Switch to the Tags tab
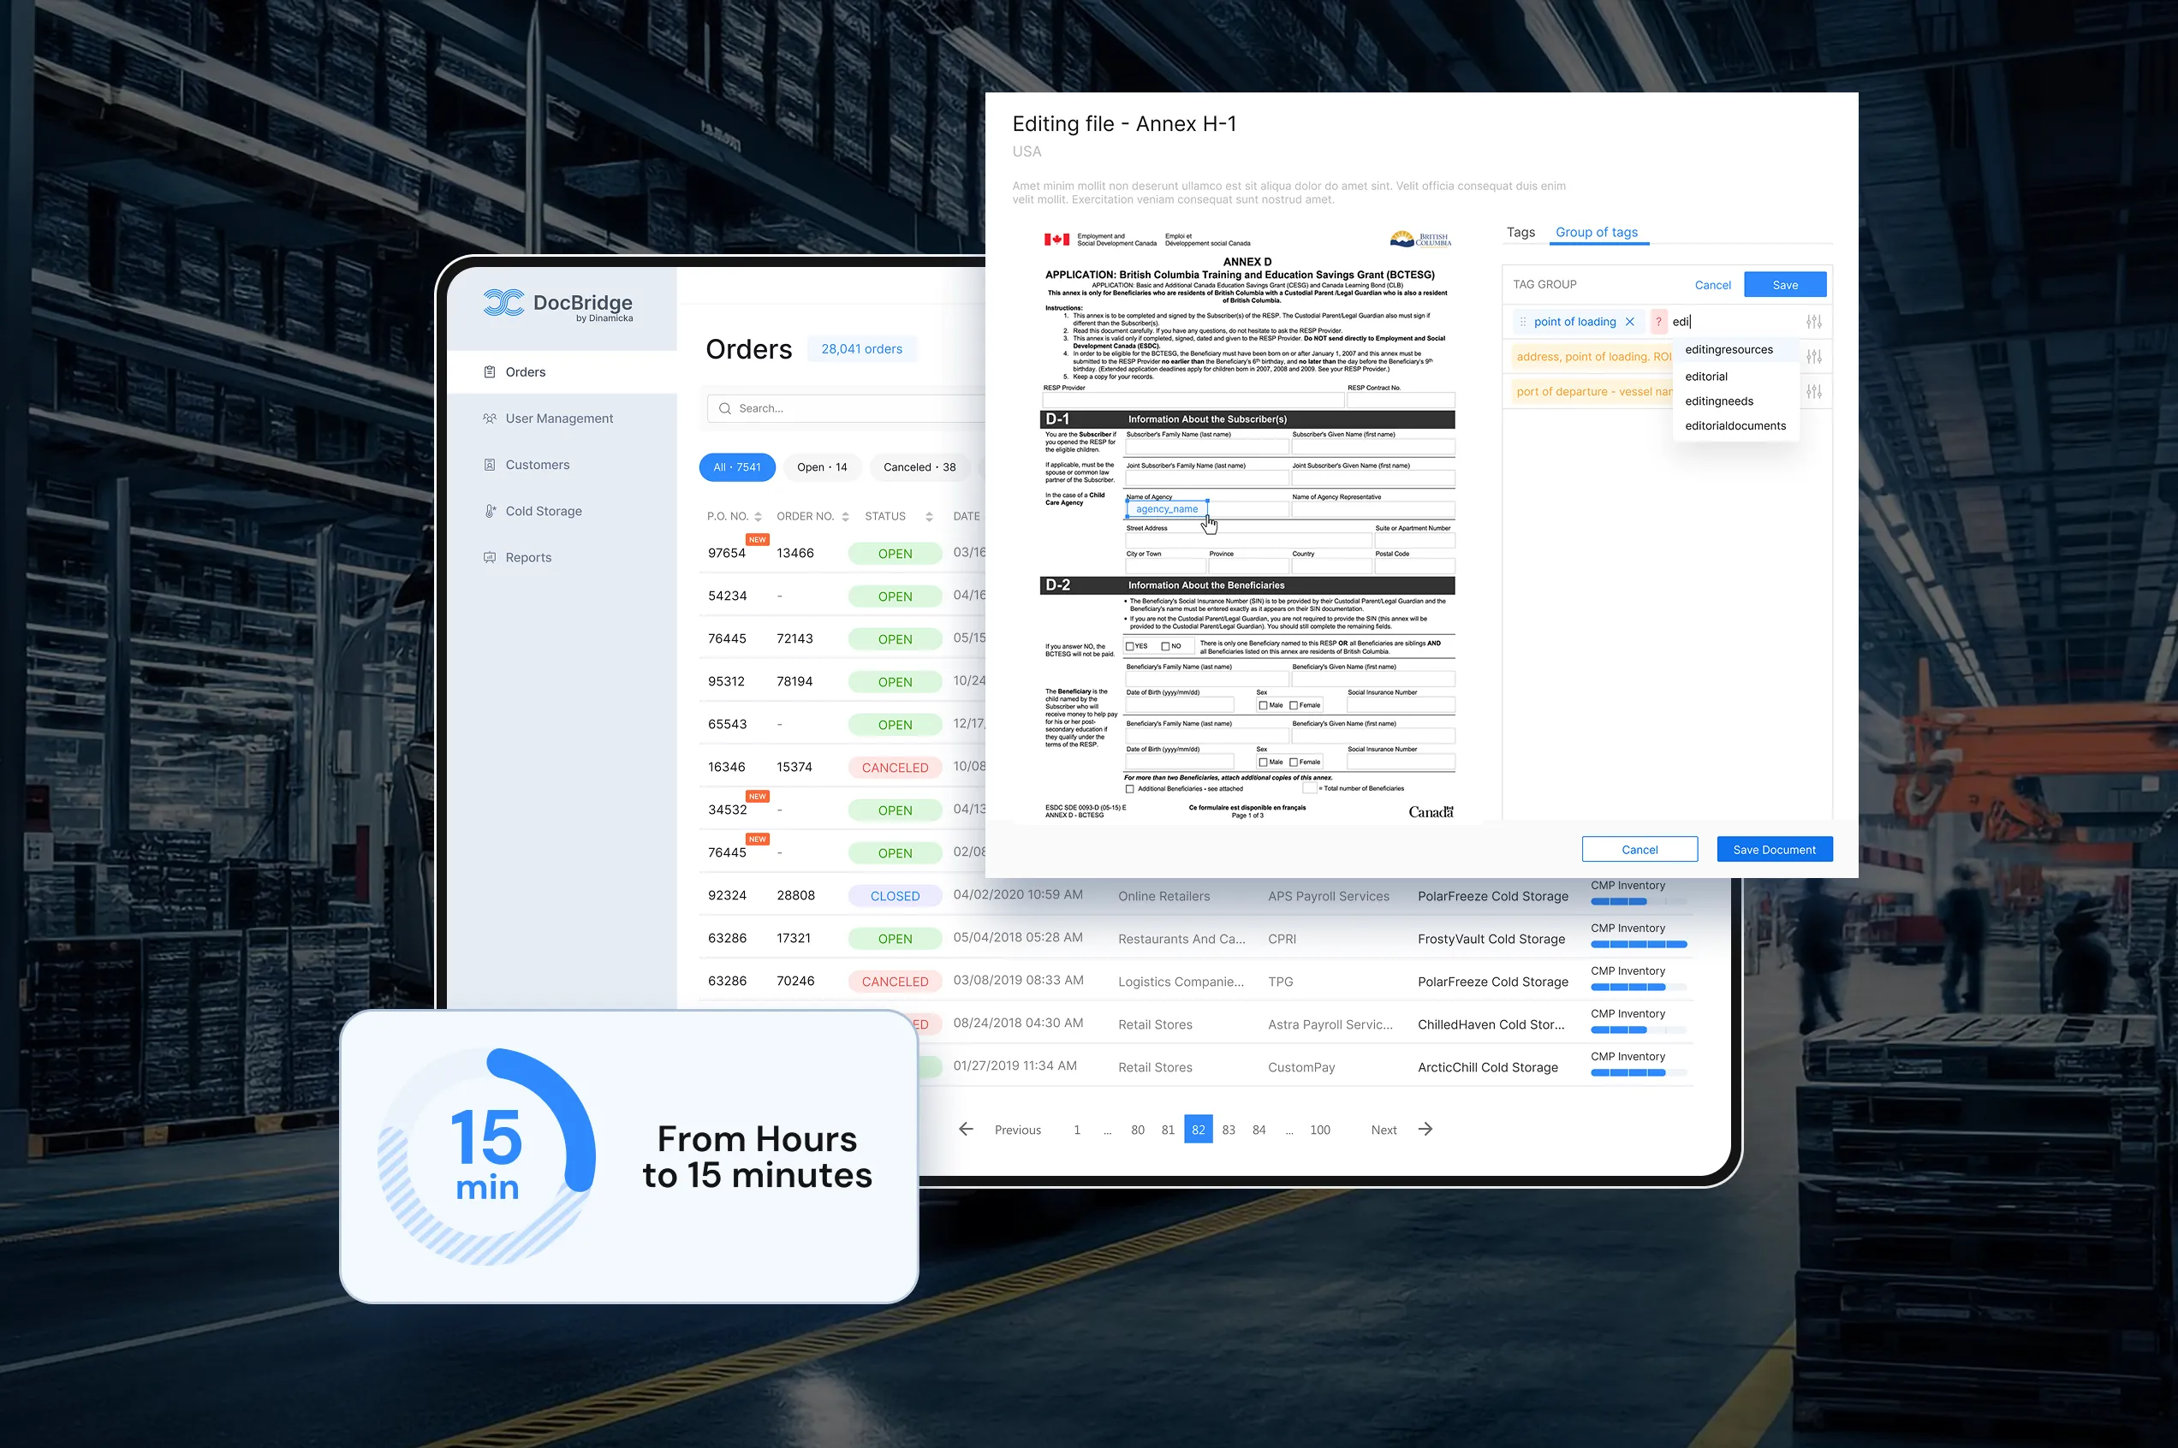The width and height of the screenshot is (2178, 1448). click(1520, 233)
